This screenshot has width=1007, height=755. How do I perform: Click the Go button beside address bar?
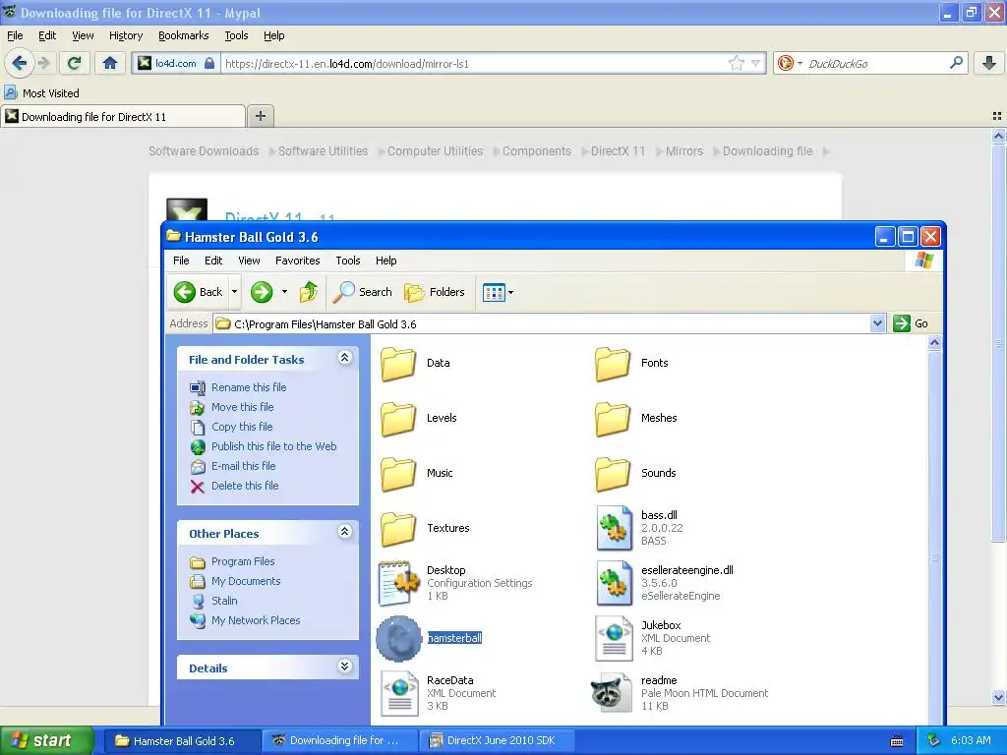911,323
